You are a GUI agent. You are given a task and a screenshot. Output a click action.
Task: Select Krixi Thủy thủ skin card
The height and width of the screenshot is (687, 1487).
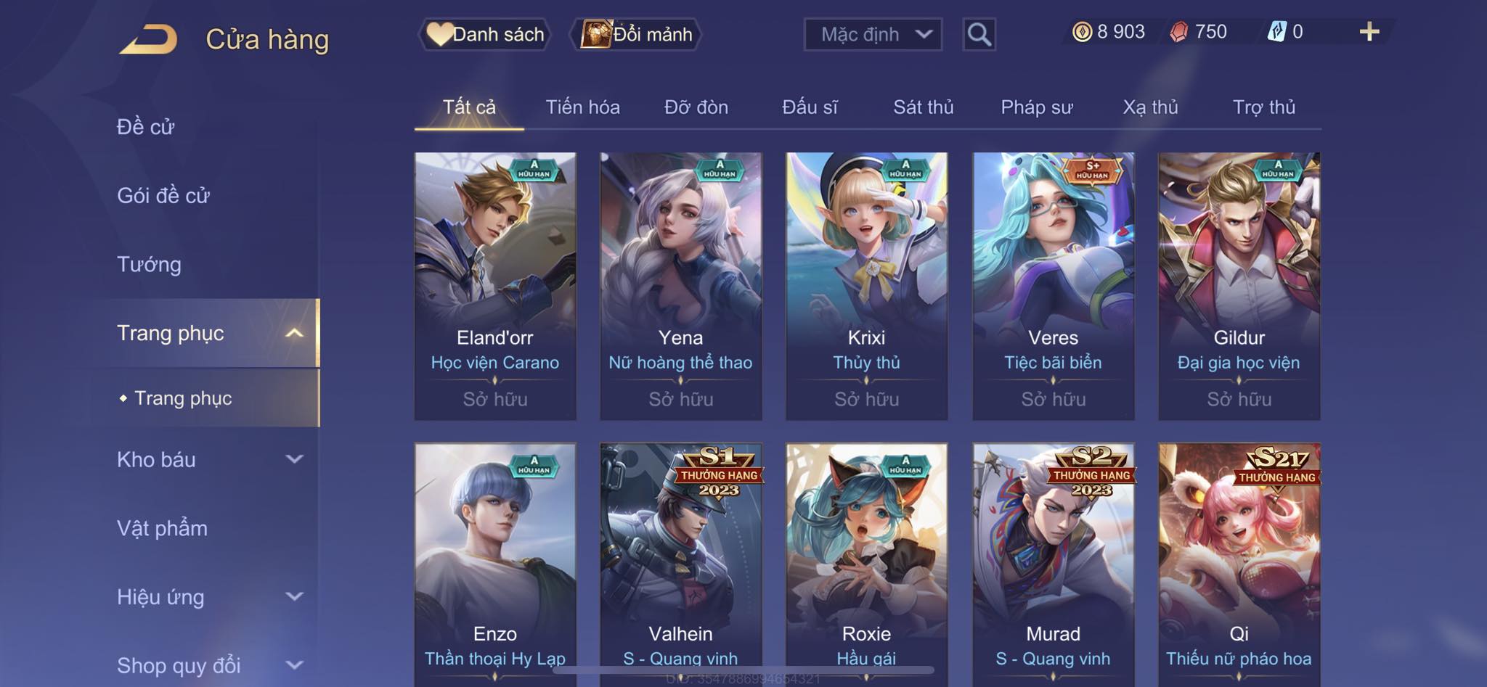click(866, 286)
